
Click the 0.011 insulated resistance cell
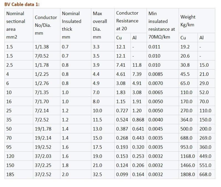[x=154, y=47]
